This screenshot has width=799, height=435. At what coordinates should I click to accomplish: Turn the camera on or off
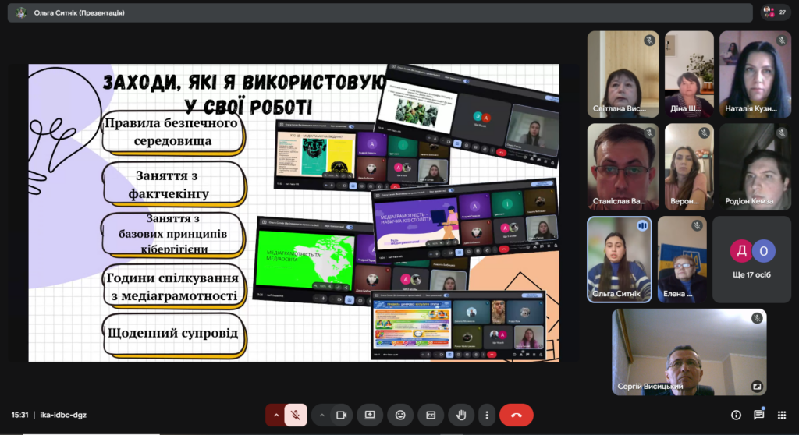tap(341, 416)
